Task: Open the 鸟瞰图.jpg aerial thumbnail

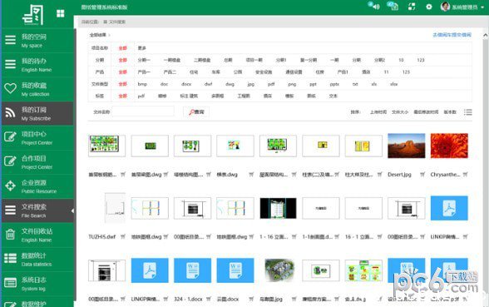Action: click(x=279, y=270)
